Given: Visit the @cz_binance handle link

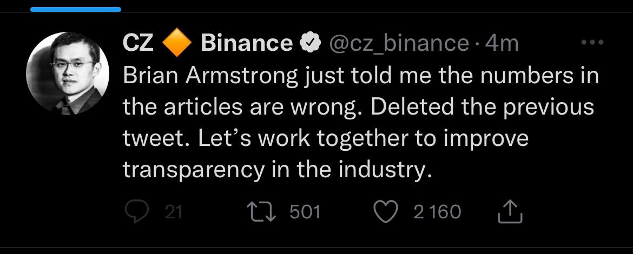Looking at the screenshot, I should click(399, 44).
